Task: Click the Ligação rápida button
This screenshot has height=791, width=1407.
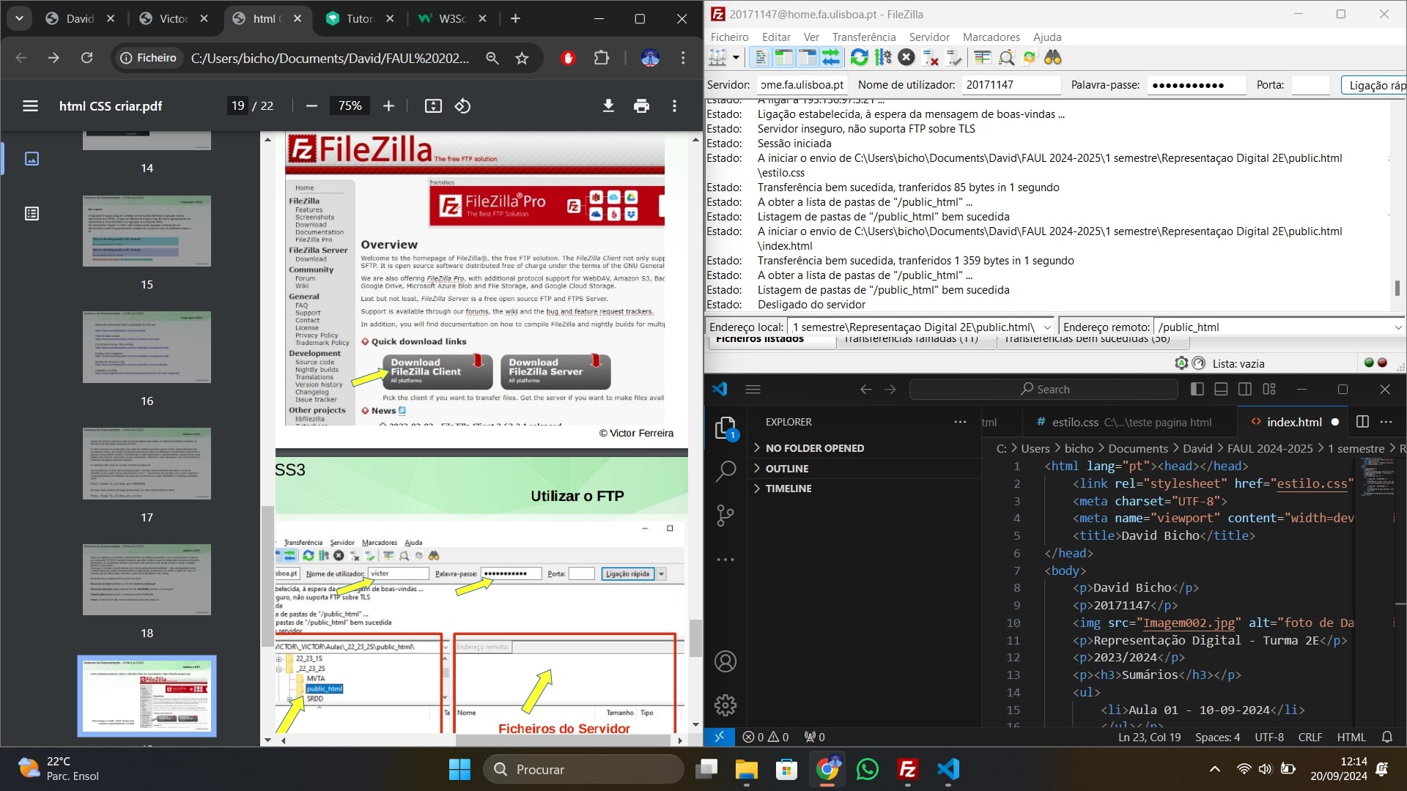Action: (x=1374, y=85)
